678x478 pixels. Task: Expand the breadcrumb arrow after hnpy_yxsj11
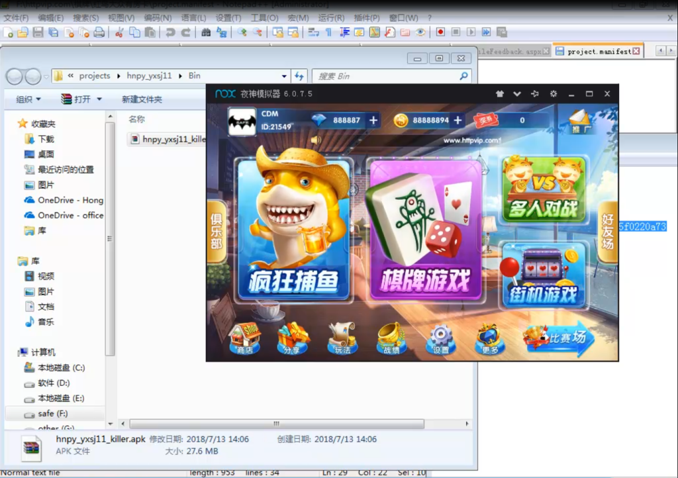180,76
